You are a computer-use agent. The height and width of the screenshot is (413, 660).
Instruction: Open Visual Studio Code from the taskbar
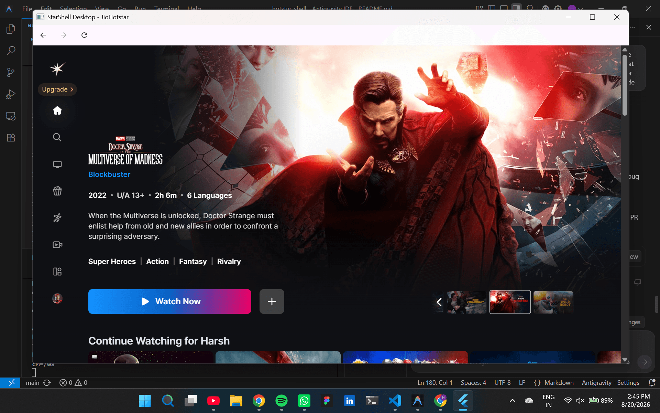395,401
